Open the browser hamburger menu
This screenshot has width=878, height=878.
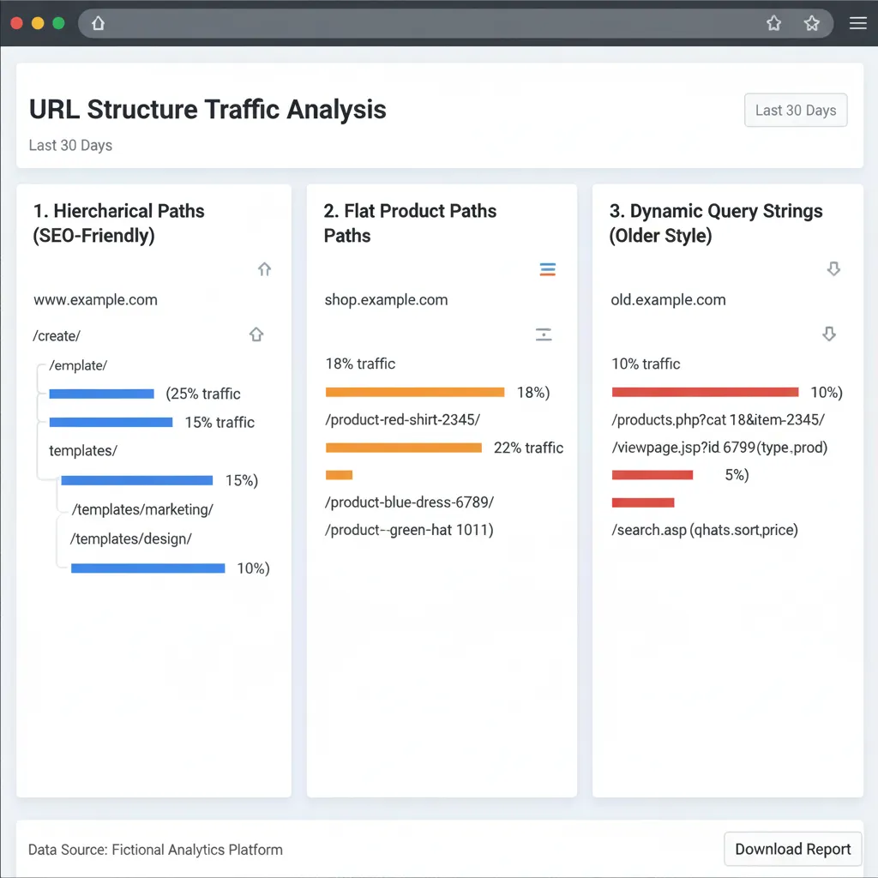click(857, 23)
